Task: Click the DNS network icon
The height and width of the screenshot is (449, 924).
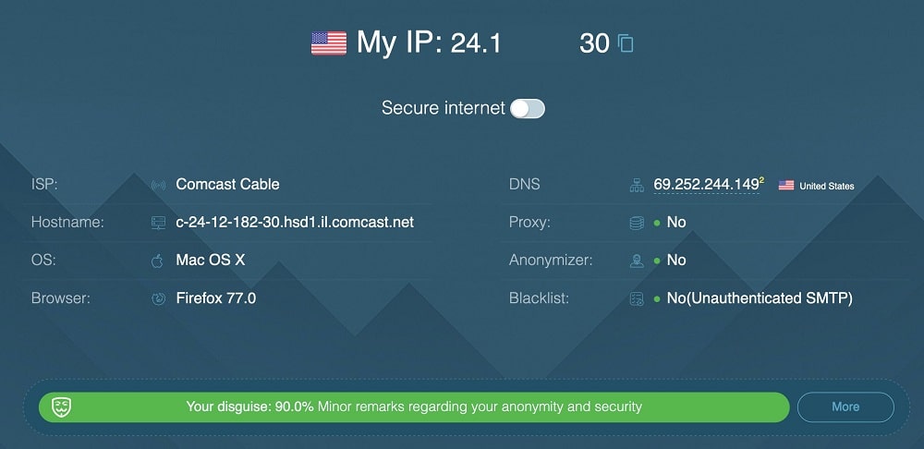Action: coord(637,185)
